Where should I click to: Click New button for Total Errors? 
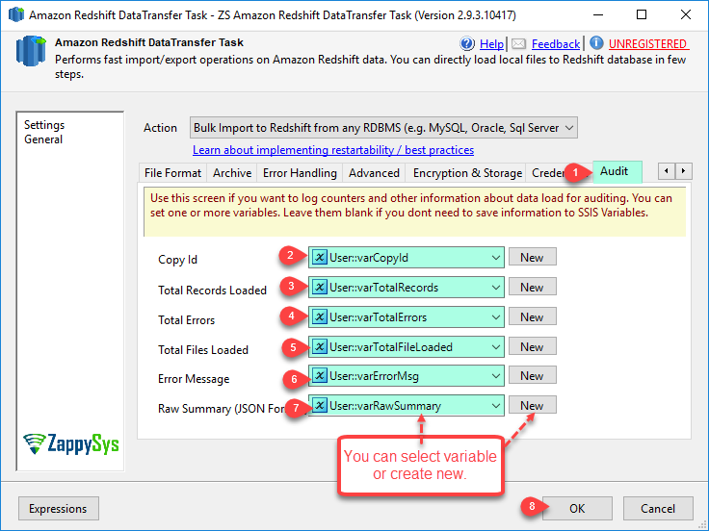pos(532,316)
